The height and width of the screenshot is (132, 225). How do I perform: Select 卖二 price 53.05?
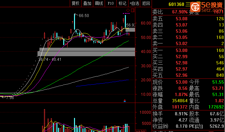(182, 37)
